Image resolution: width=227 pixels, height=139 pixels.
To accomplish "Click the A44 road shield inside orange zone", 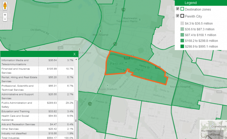I will pos(127,58).
